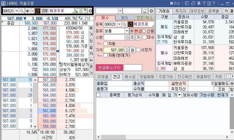
Task: Switch to 정정/취소 tab
Action: pos(145,18)
